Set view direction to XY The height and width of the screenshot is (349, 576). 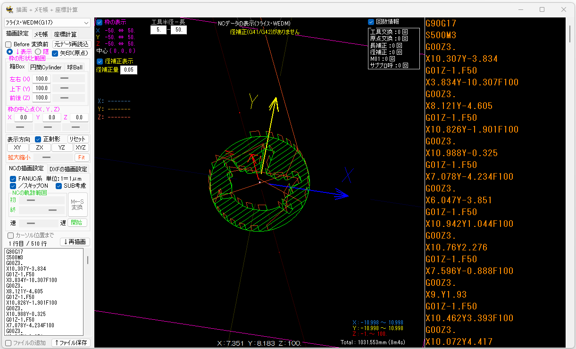tap(17, 148)
